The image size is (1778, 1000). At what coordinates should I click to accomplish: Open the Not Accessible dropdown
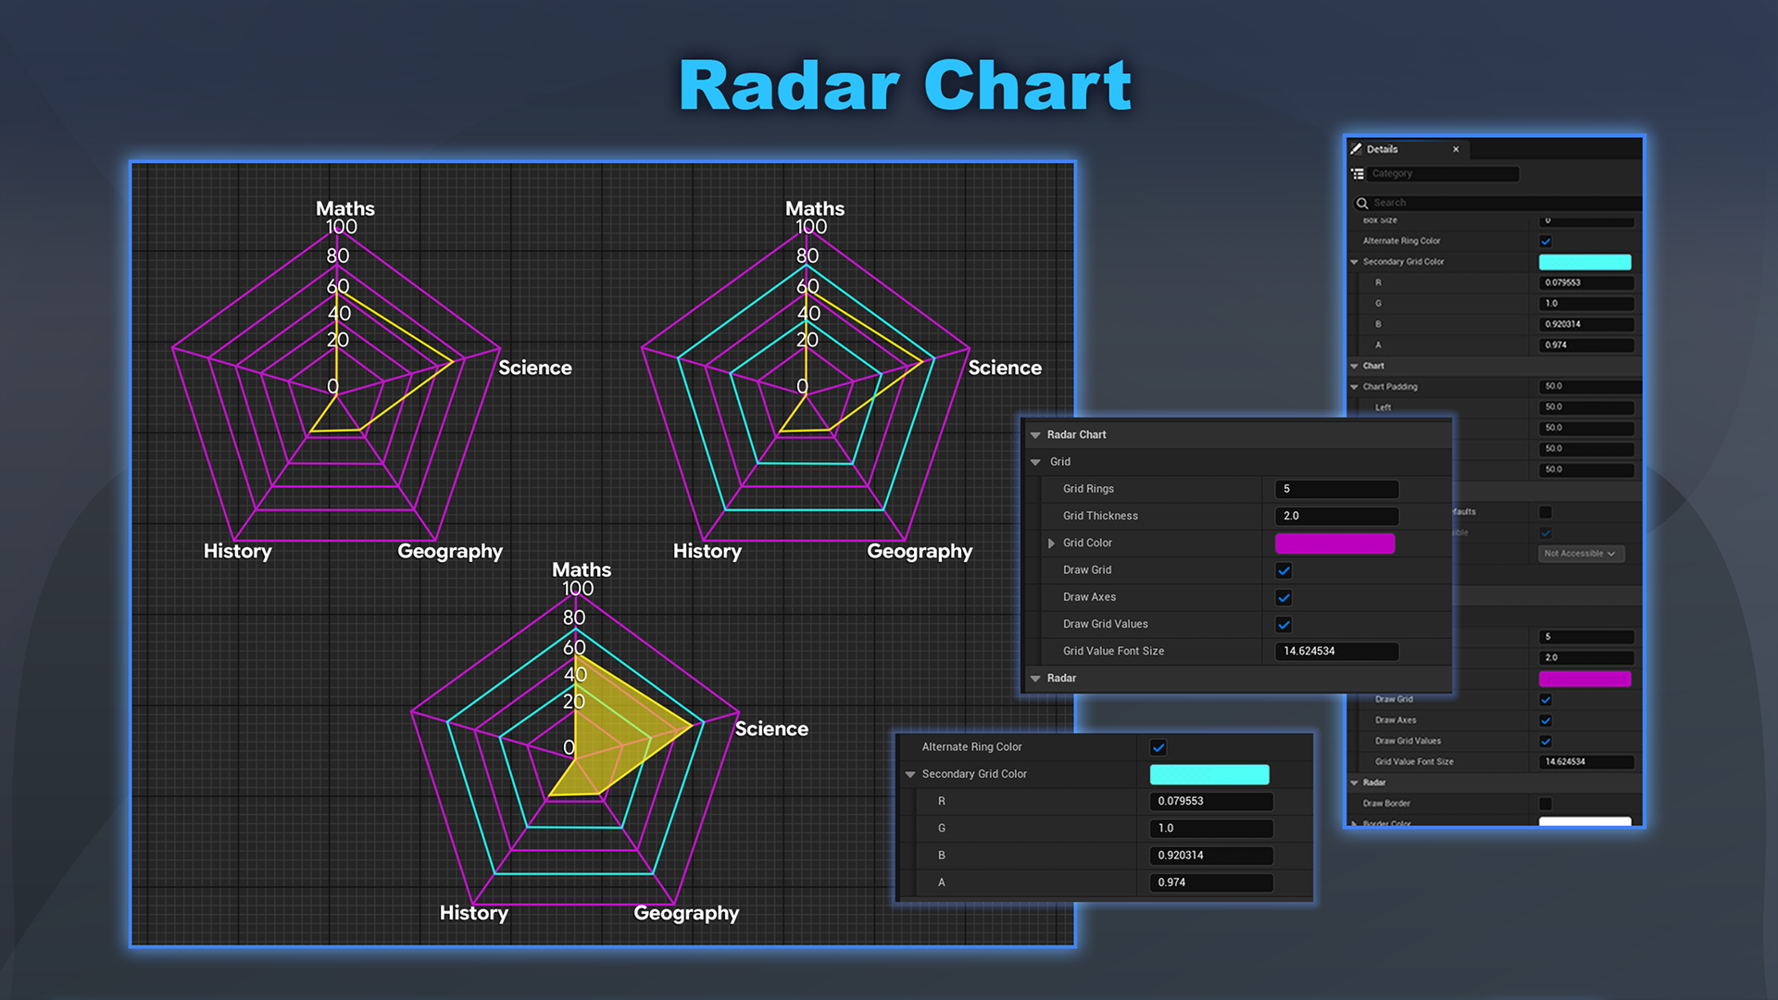tap(1581, 554)
